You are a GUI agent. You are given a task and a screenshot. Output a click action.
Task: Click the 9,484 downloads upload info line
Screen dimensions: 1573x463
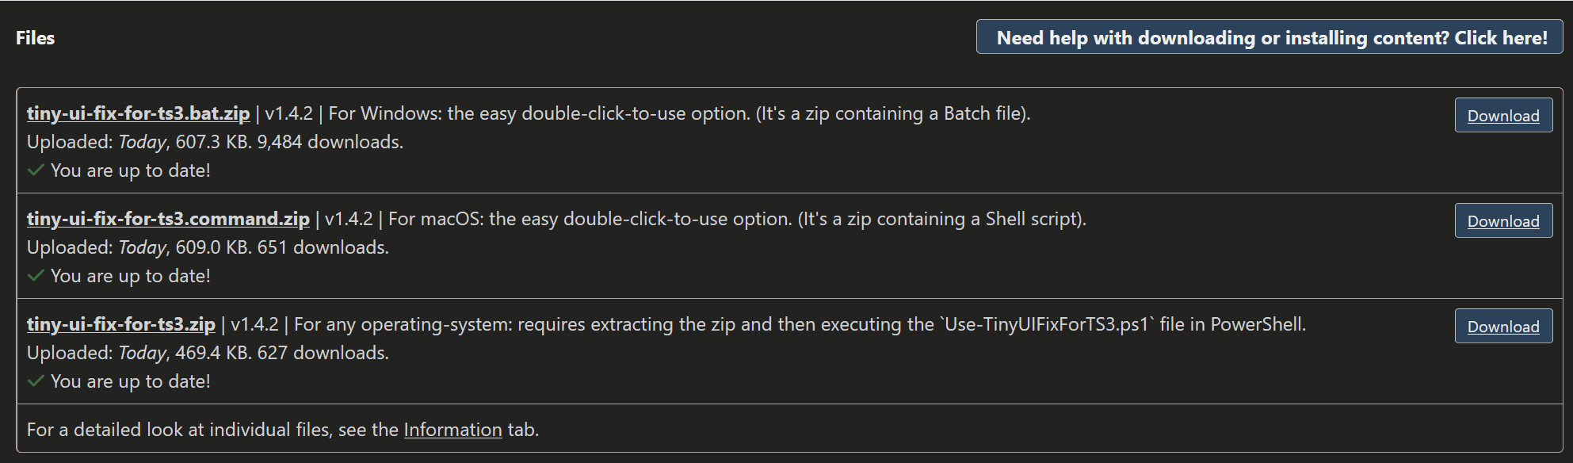(215, 142)
